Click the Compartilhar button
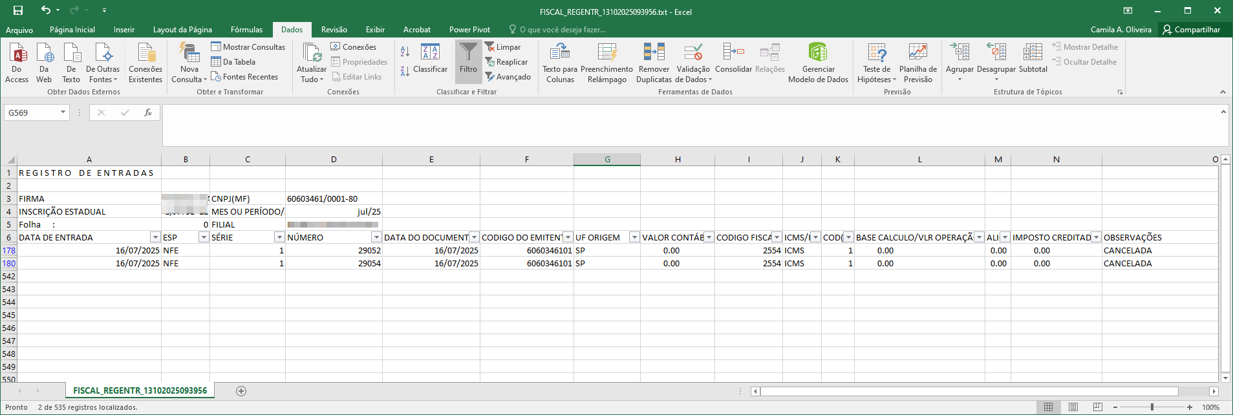Viewport: 1233px width, 415px height. [1191, 30]
